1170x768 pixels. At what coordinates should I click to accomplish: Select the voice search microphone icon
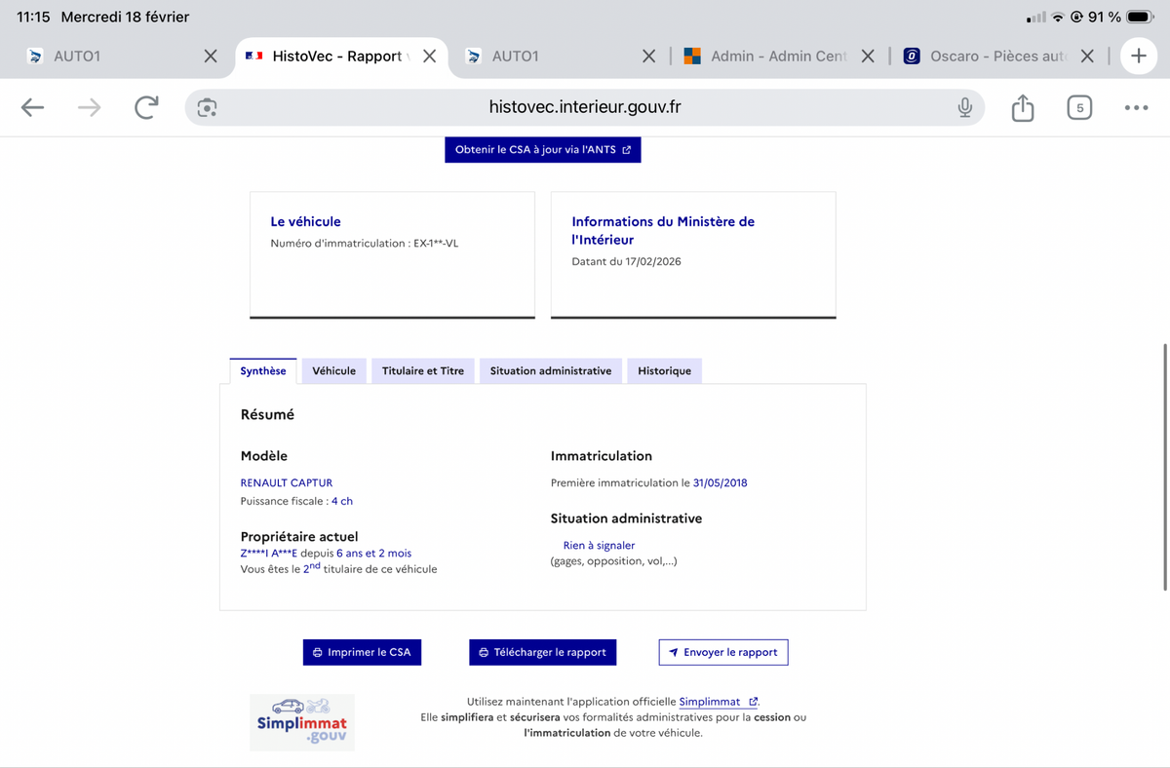pos(964,107)
